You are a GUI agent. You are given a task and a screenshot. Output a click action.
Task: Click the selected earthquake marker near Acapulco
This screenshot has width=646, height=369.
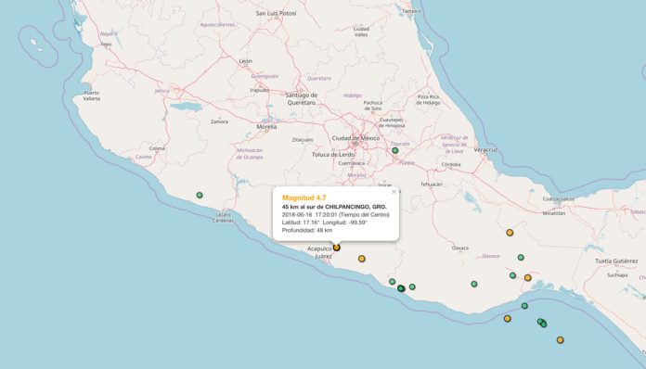[337, 248]
